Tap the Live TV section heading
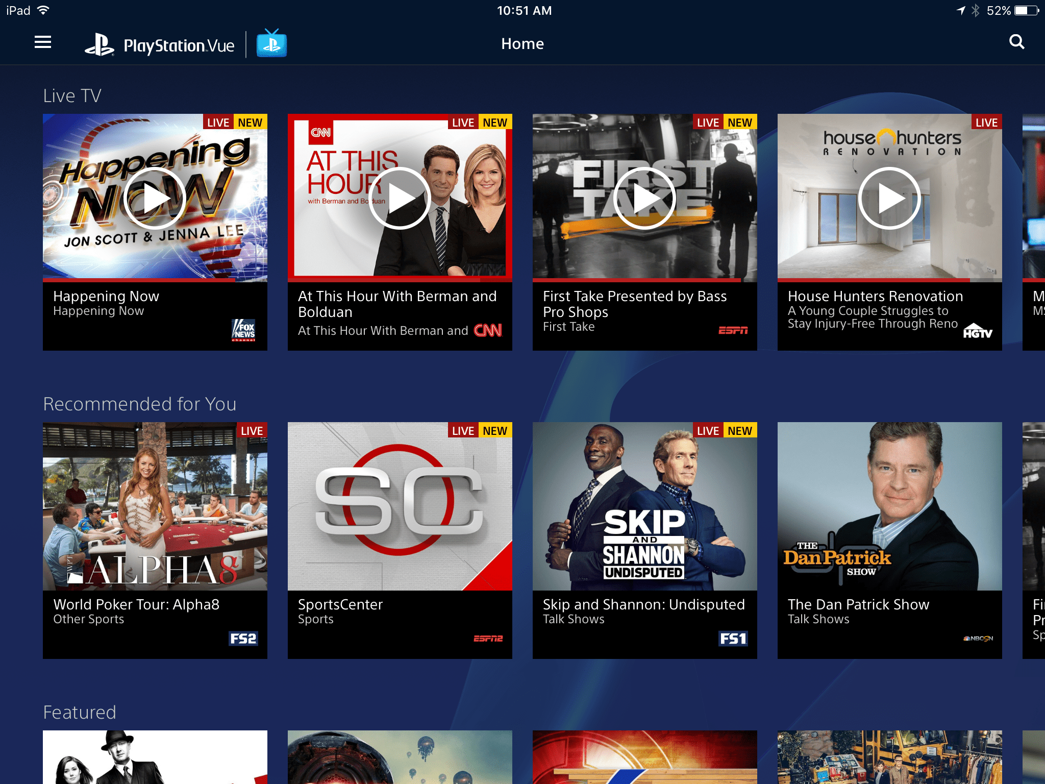The height and width of the screenshot is (784, 1045). (72, 96)
